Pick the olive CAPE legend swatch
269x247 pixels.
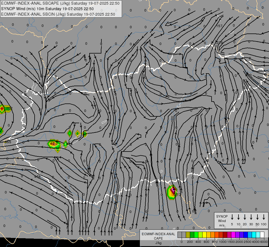click(188, 235)
